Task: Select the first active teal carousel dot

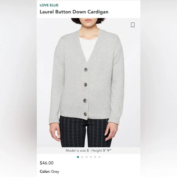Action: (x=78, y=157)
